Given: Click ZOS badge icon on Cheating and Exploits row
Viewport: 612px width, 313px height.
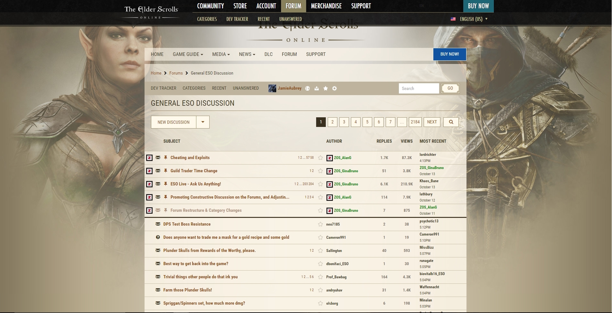Looking at the screenshot, I should [149, 158].
